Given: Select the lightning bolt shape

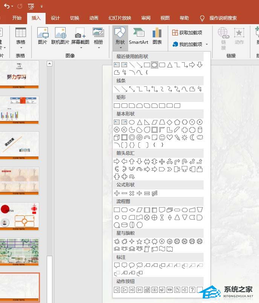Looking at the screenshot, I should click(177, 137).
